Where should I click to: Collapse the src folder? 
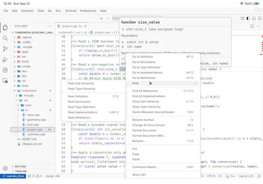(x=16, y=100)
